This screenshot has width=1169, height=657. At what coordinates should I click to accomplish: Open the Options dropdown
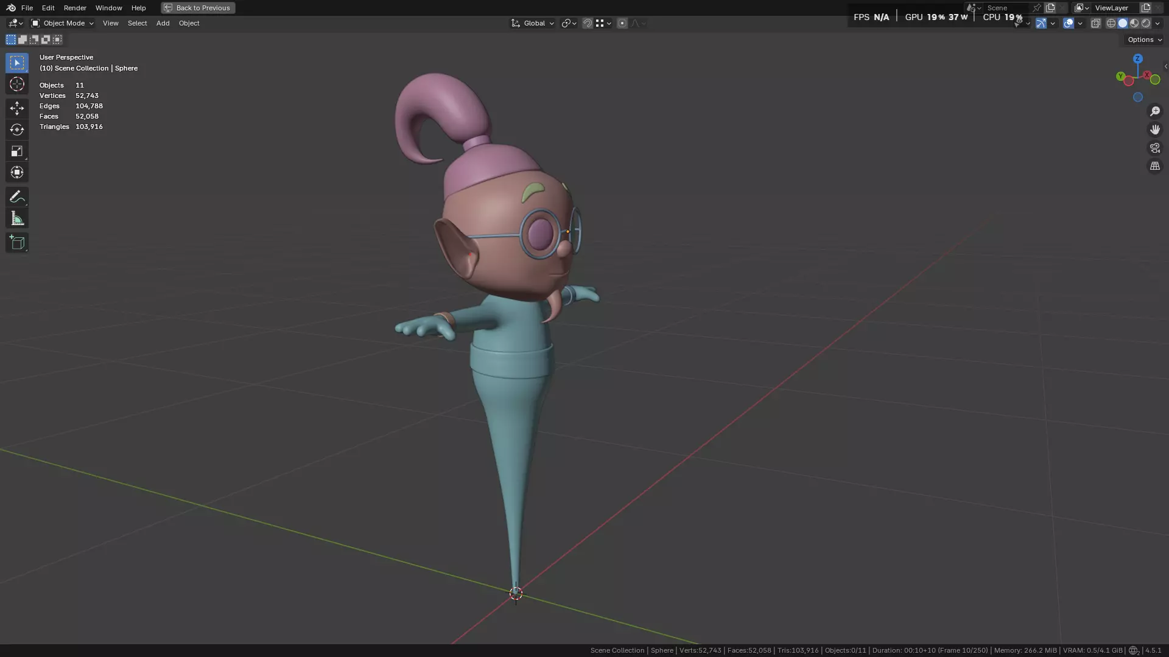click(1145, 40)
